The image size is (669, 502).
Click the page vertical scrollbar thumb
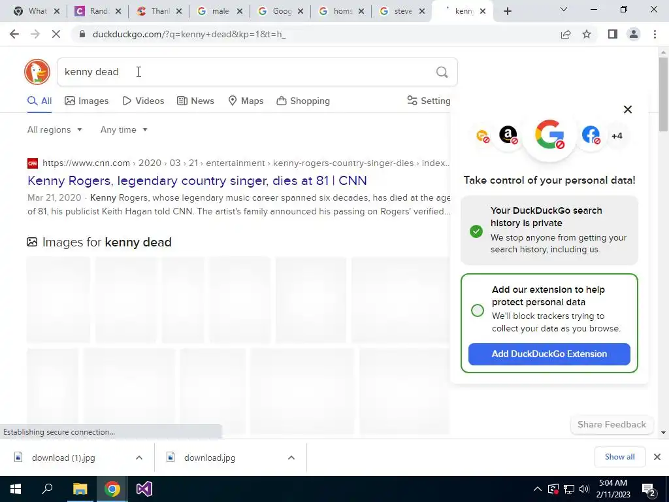point(663,94)
